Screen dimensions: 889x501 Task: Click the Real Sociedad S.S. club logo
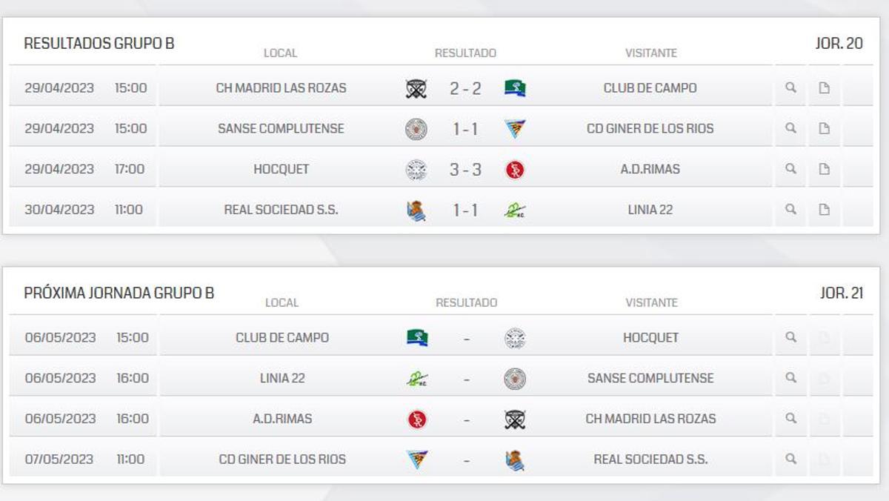coord(416,210)
